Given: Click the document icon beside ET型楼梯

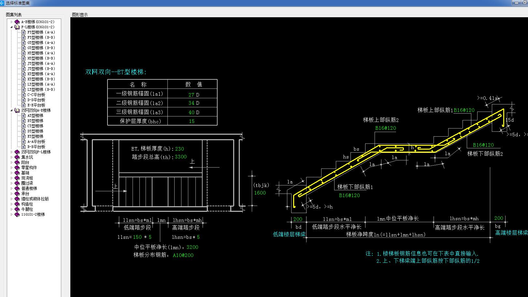Looking at the screenshot, I should click(23, 136).
